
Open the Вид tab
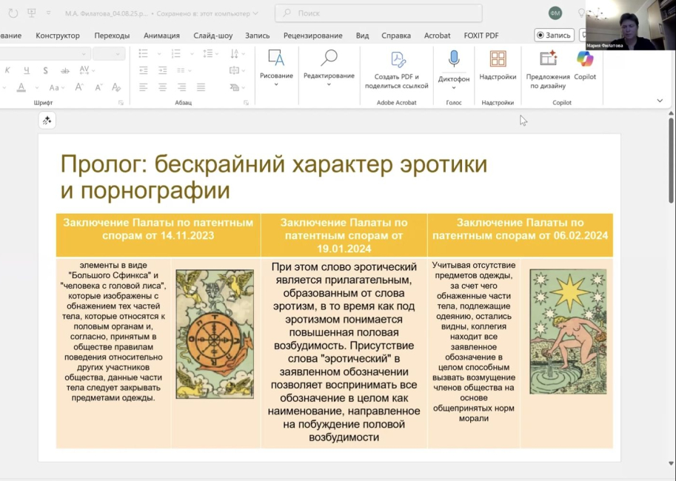[362, 36]
